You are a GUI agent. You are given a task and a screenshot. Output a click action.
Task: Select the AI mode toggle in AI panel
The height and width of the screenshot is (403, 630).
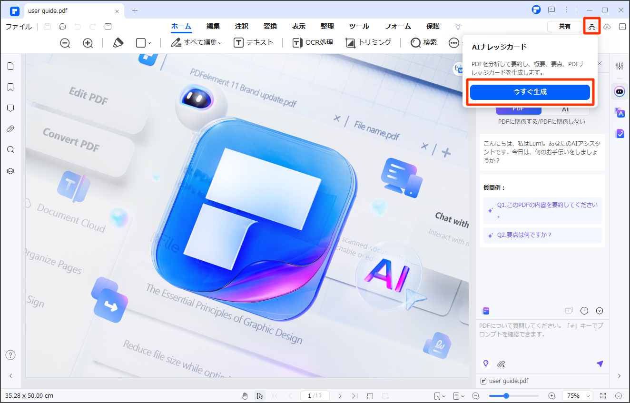pyautogui.click(x=565, y=109)
